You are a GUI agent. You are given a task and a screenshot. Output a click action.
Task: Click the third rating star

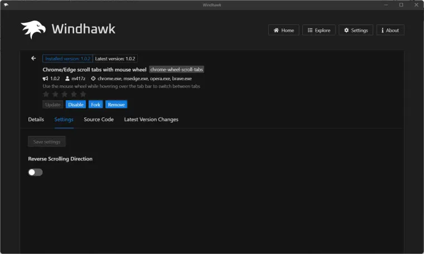click(65, 95)
